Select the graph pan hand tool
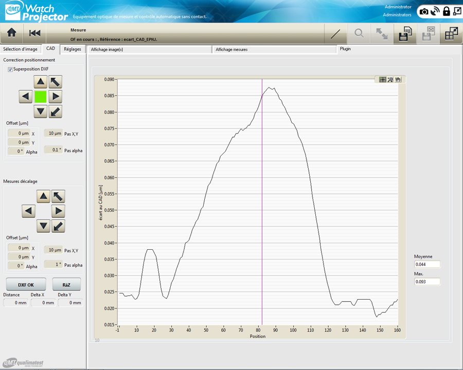The height and width of the screenshot is (370, 463). pyautogui.click(x=397, y=80)
